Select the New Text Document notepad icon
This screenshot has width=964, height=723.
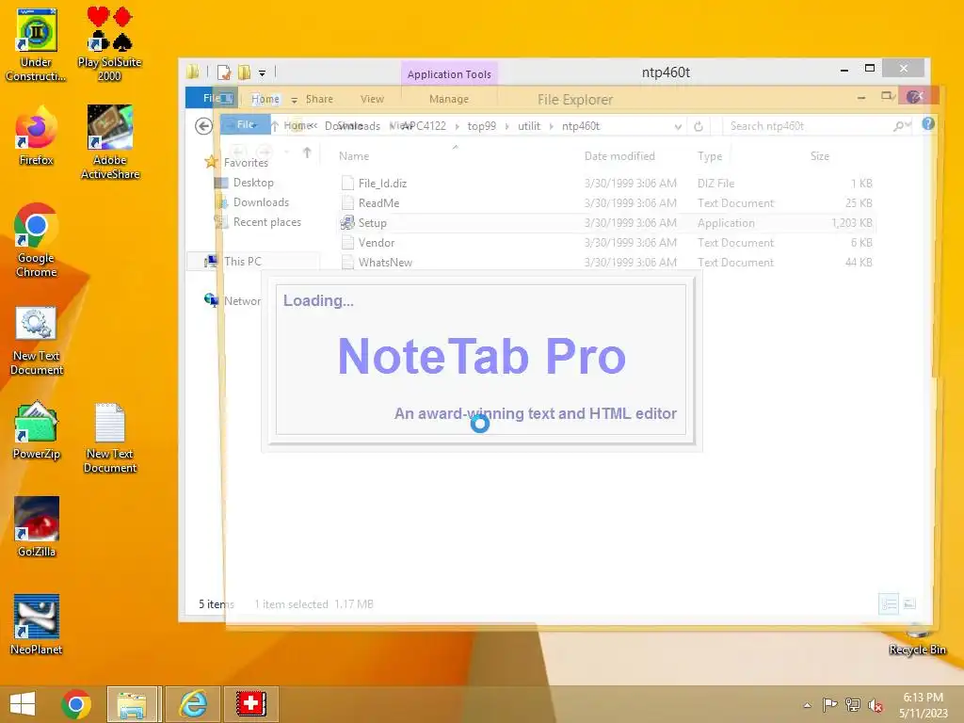click(x=110, y=439)
